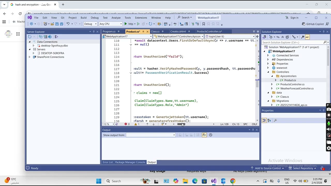The image size is (331, 186).
Task: Select ProductsController.cs in Solution Explorer
Action: (x=292, y=84)
